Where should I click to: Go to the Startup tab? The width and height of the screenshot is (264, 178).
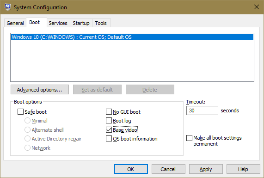coord(81,23)
